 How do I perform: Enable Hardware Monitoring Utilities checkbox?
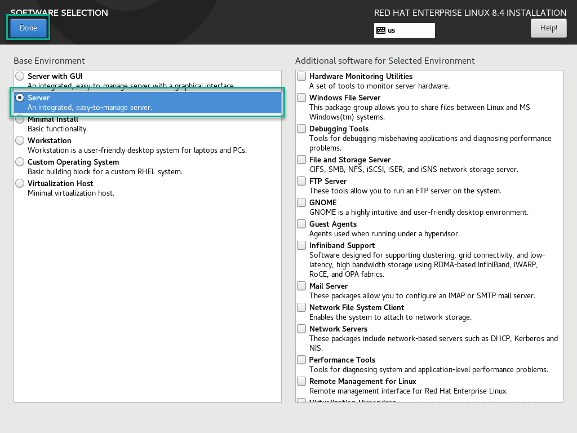[x=302, y=76]
